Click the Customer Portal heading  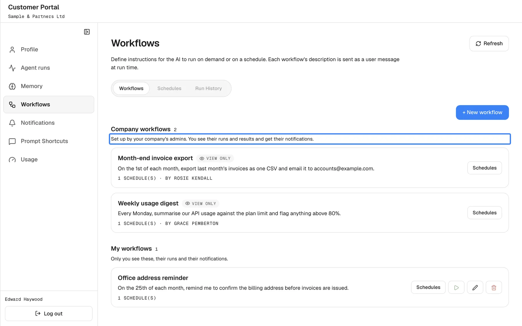34,7
